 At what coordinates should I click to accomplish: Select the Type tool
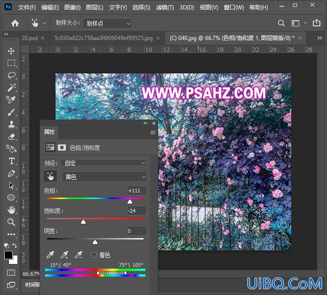click(x=11, y=161)
